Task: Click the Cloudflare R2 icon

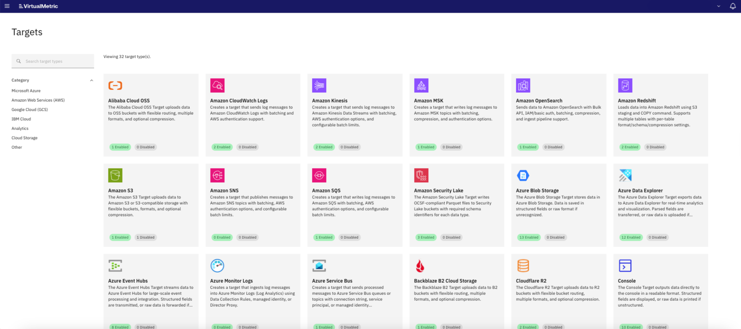Action: tap(523, 265)
